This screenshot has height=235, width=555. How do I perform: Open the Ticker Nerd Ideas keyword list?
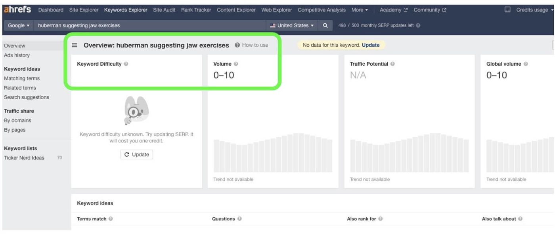pyautogui.click(x=24, y=158)
